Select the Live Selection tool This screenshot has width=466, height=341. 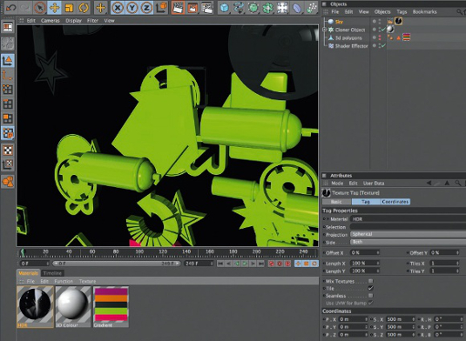(x=40, y=8)
